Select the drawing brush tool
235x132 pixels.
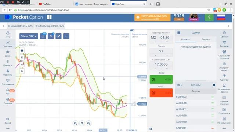coord(58,36)
